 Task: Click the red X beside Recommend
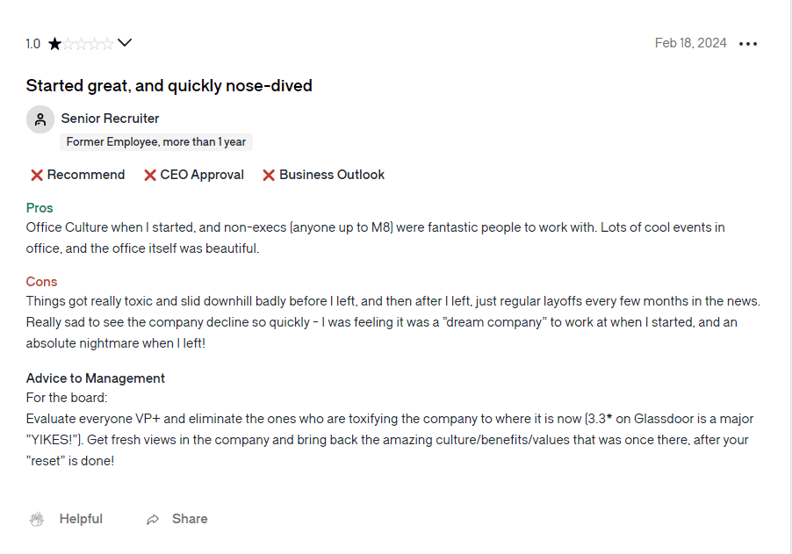point(36,176)
